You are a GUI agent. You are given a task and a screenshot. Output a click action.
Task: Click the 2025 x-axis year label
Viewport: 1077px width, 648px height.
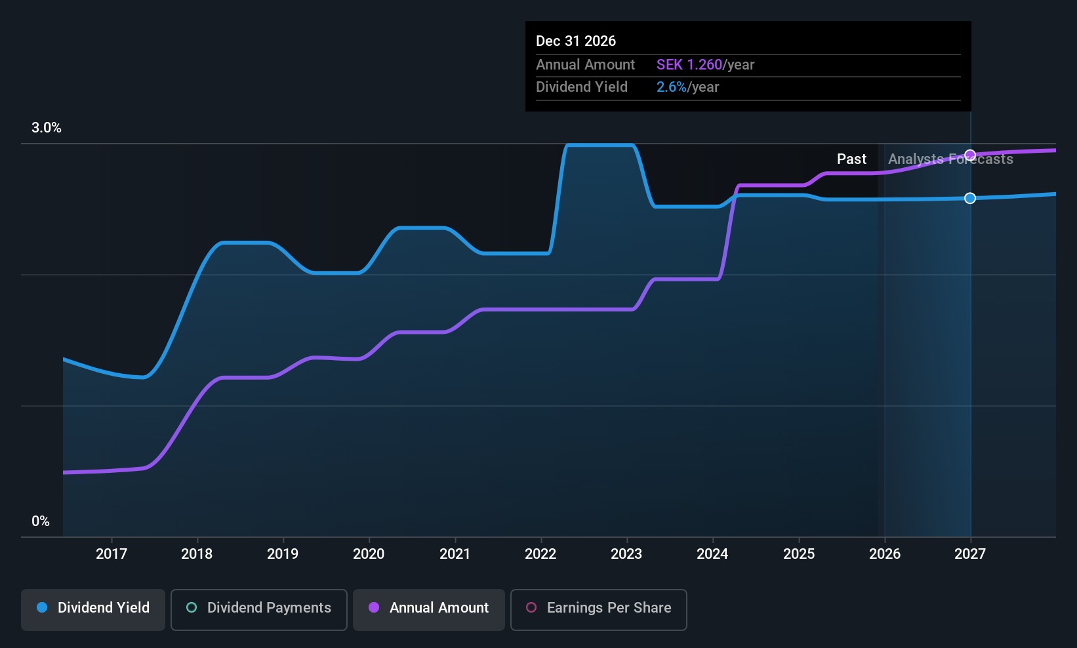tap(799, 554)
